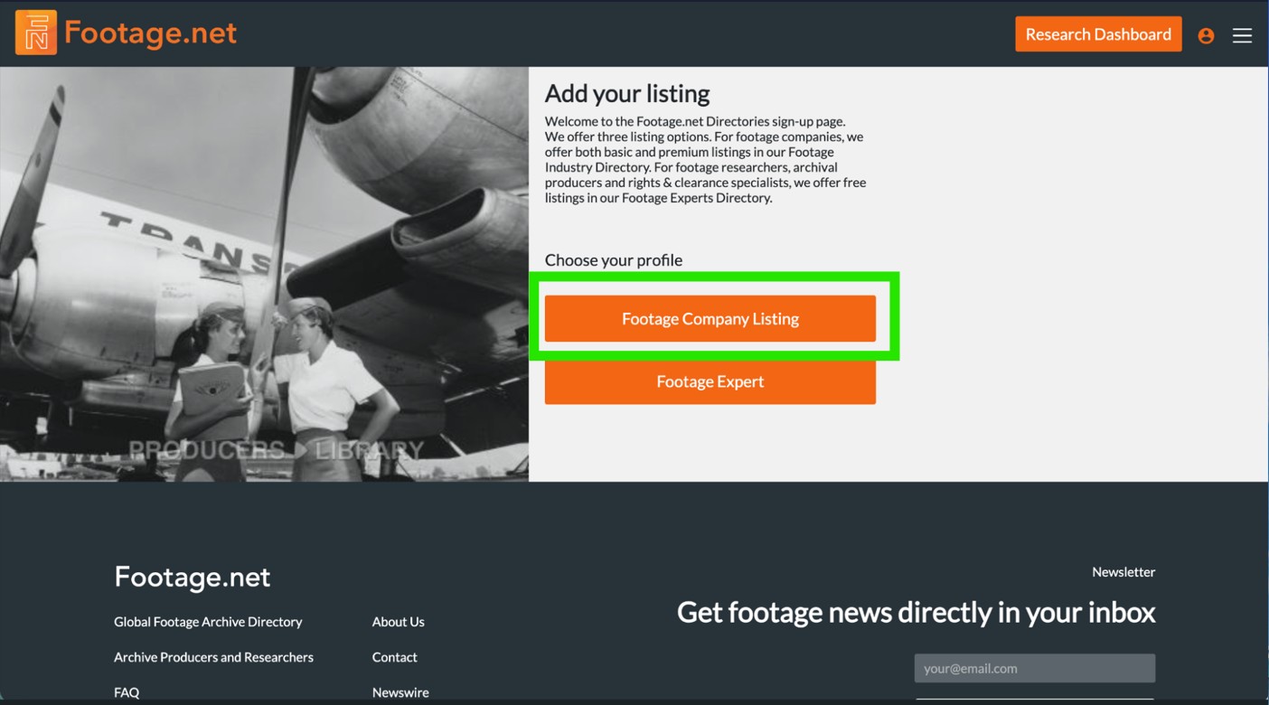Open the About Us page
The height and width of the screenshot is (705, 1269).
398,622
